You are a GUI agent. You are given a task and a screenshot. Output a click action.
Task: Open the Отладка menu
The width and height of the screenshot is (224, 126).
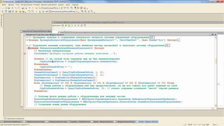coord(36,5)
